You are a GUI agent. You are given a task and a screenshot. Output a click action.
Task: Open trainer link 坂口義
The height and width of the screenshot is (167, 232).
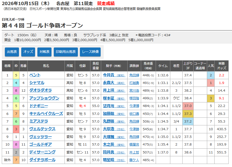134,114
